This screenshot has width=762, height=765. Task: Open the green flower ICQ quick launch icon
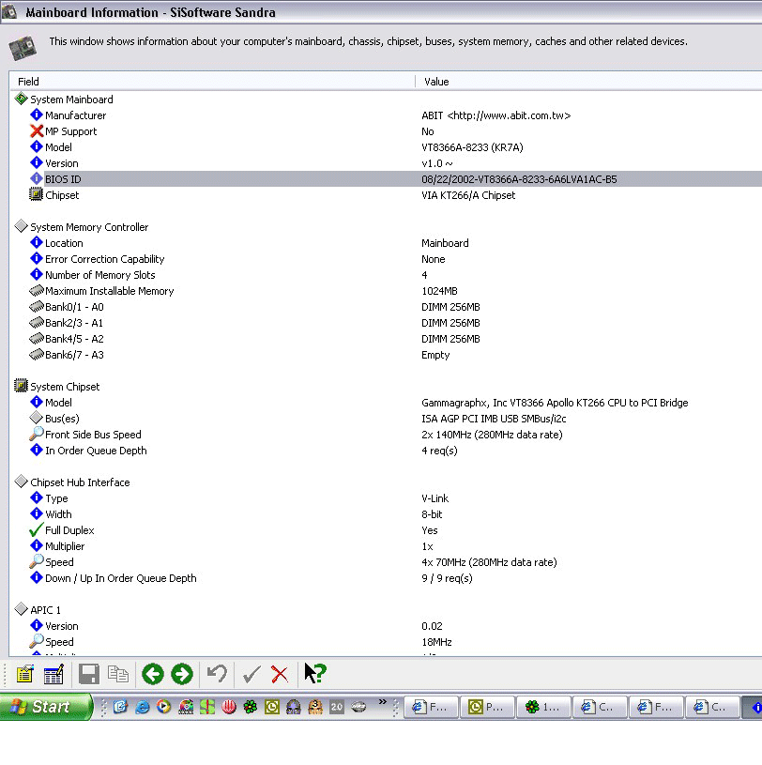pos(251,707)
